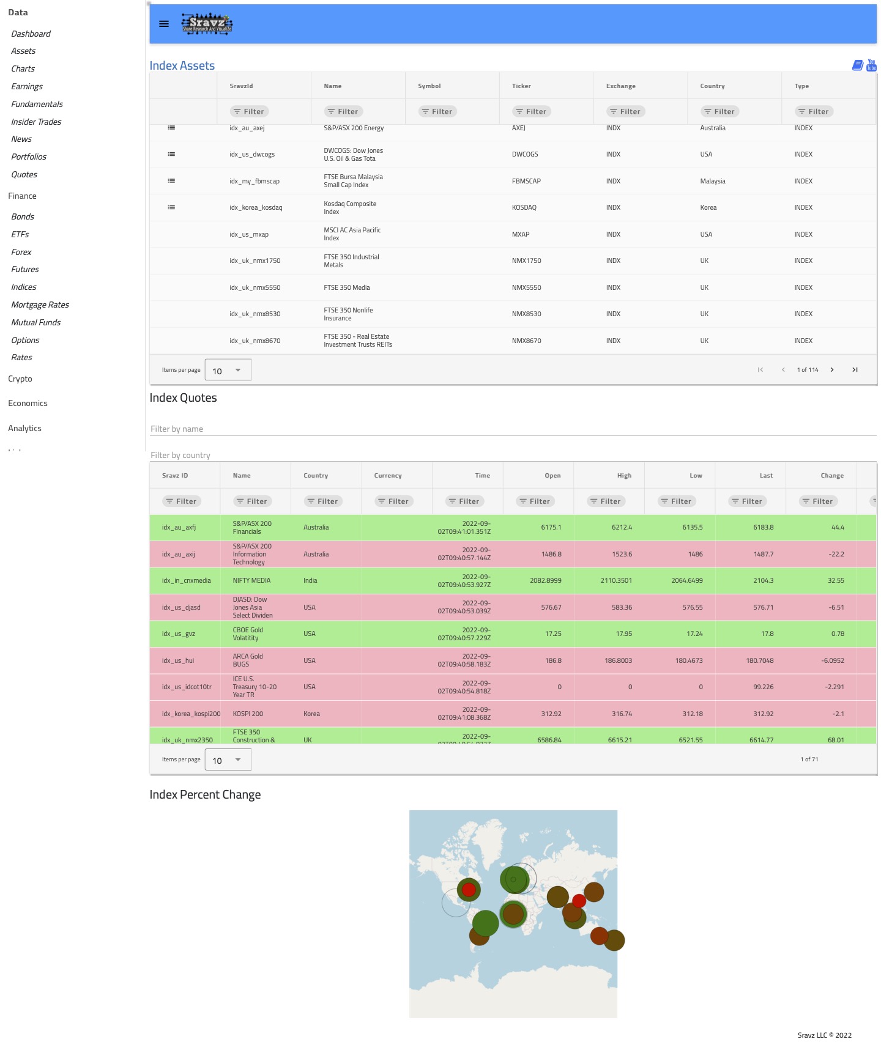Open High column filter
The height and width of the screenshot is (1053, 881).
tap(606, 501)
